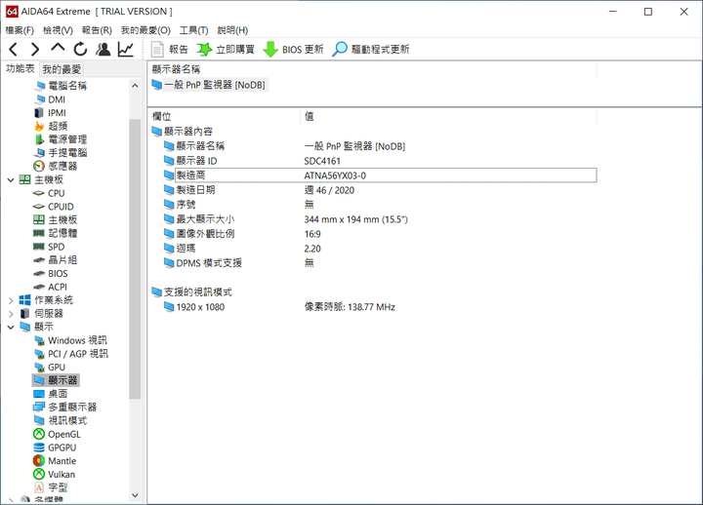Viewport: 703px width, 505px height.
Task: Expand the 伺服器 tree node
Action: click(x=11, y=314)
